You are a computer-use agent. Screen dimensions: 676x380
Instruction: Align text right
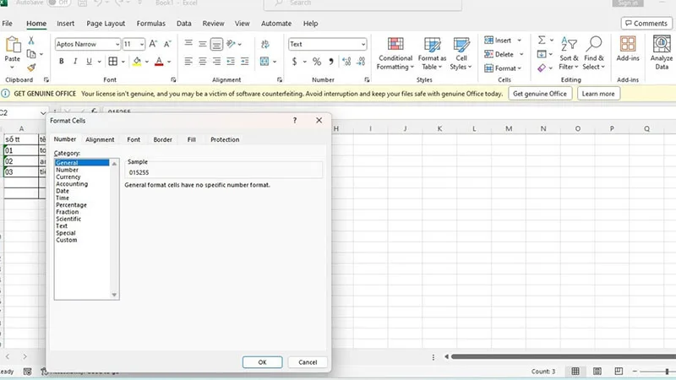click(216, 61)
